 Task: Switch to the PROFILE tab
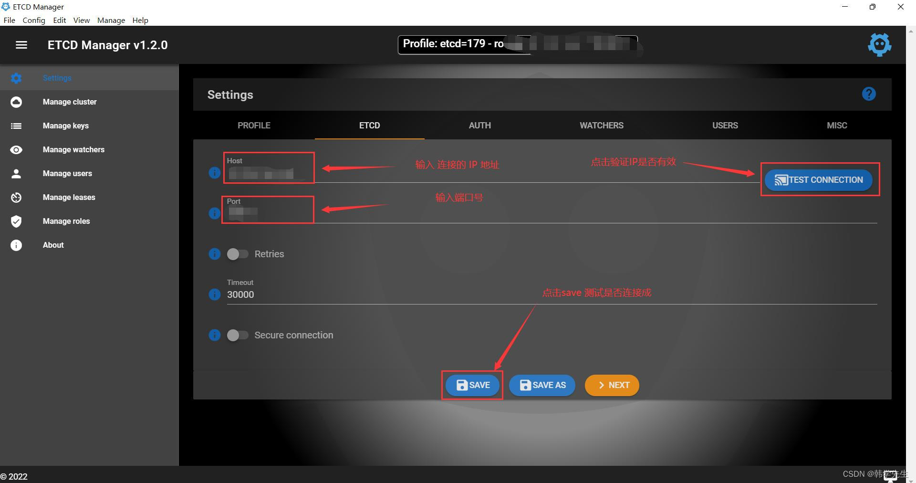coord(254,126)
